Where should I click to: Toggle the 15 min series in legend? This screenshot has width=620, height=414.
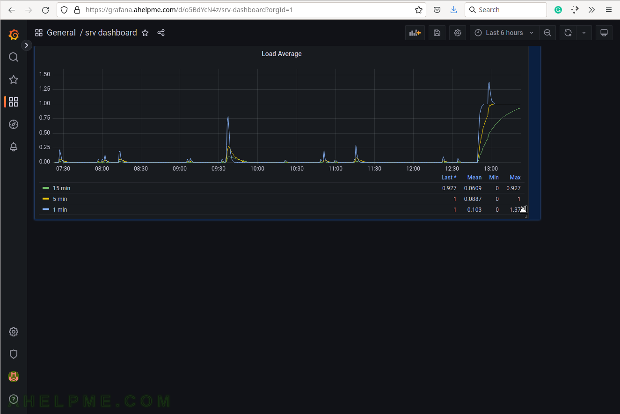(x=61, y=188)
